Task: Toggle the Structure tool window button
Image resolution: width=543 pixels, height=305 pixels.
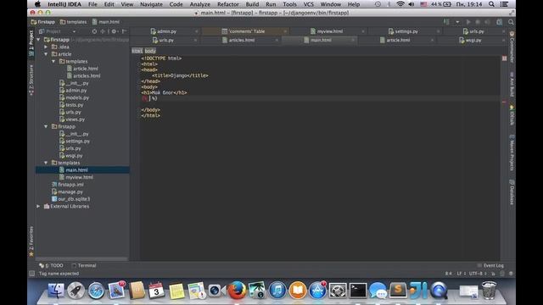Action: [31, 80]
